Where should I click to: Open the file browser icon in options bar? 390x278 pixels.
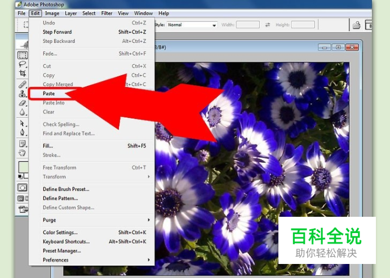point(356,25)
